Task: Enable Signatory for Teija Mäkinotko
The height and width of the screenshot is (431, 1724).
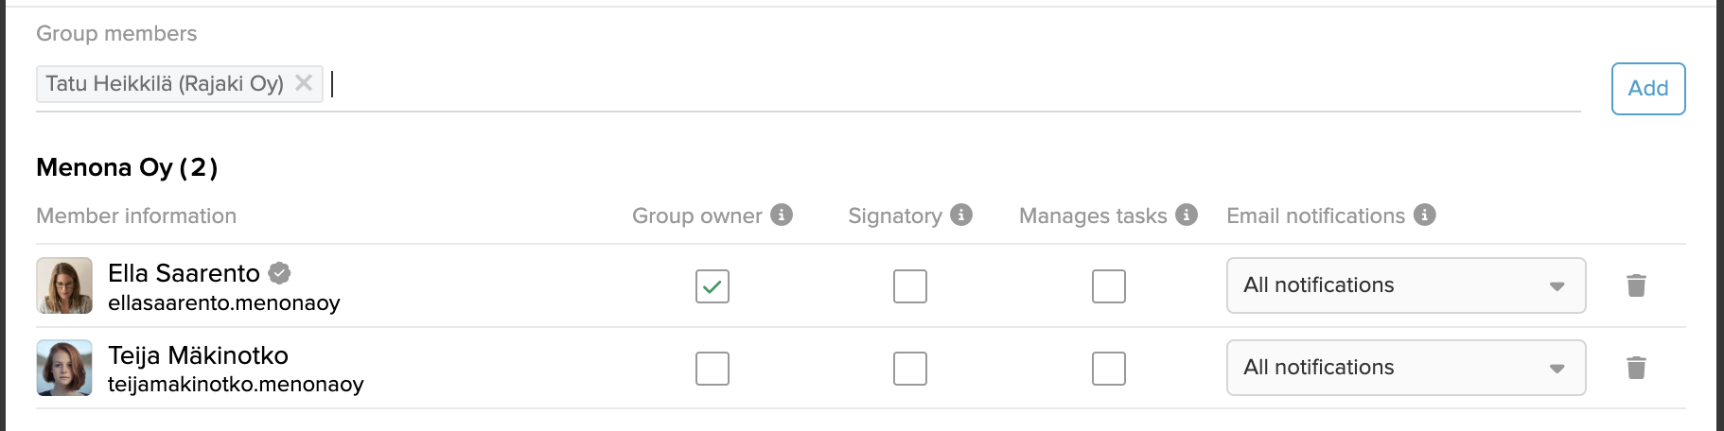Action: [x=910, y=369]
